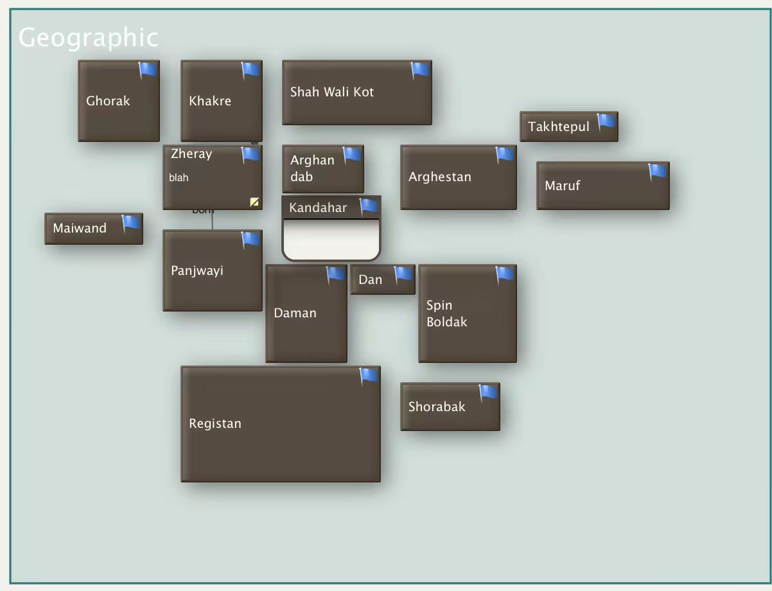Click the blah text in Zheray note
The width and height of the screenshot is (772, 591).
click(179, 178)
